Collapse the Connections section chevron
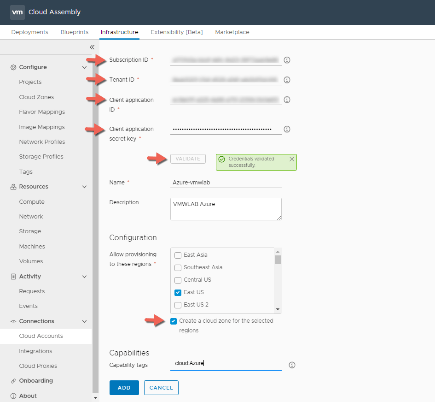 click(x=84, y=321)
